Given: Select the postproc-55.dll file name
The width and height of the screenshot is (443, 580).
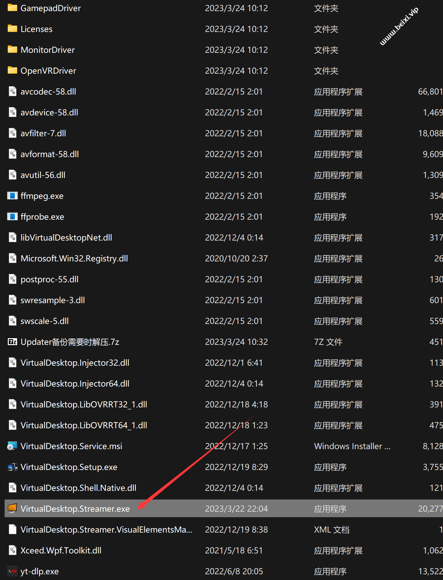Looking at the screenshot, I should (x=49, y=279).
